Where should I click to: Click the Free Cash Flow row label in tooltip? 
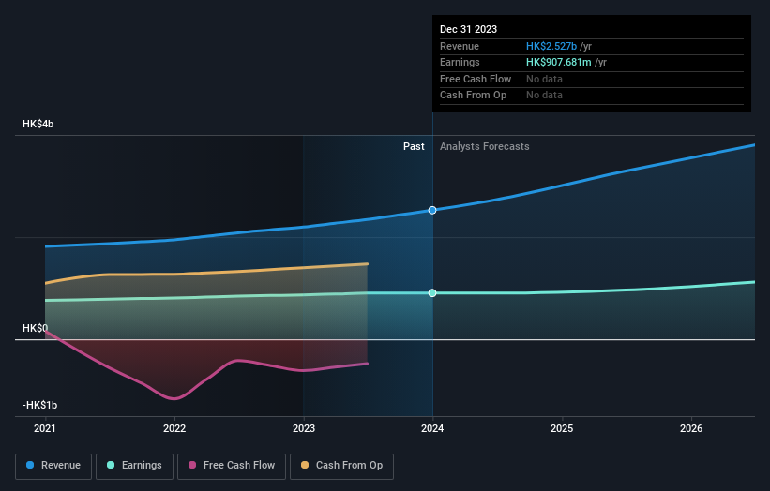coord(476,79)
